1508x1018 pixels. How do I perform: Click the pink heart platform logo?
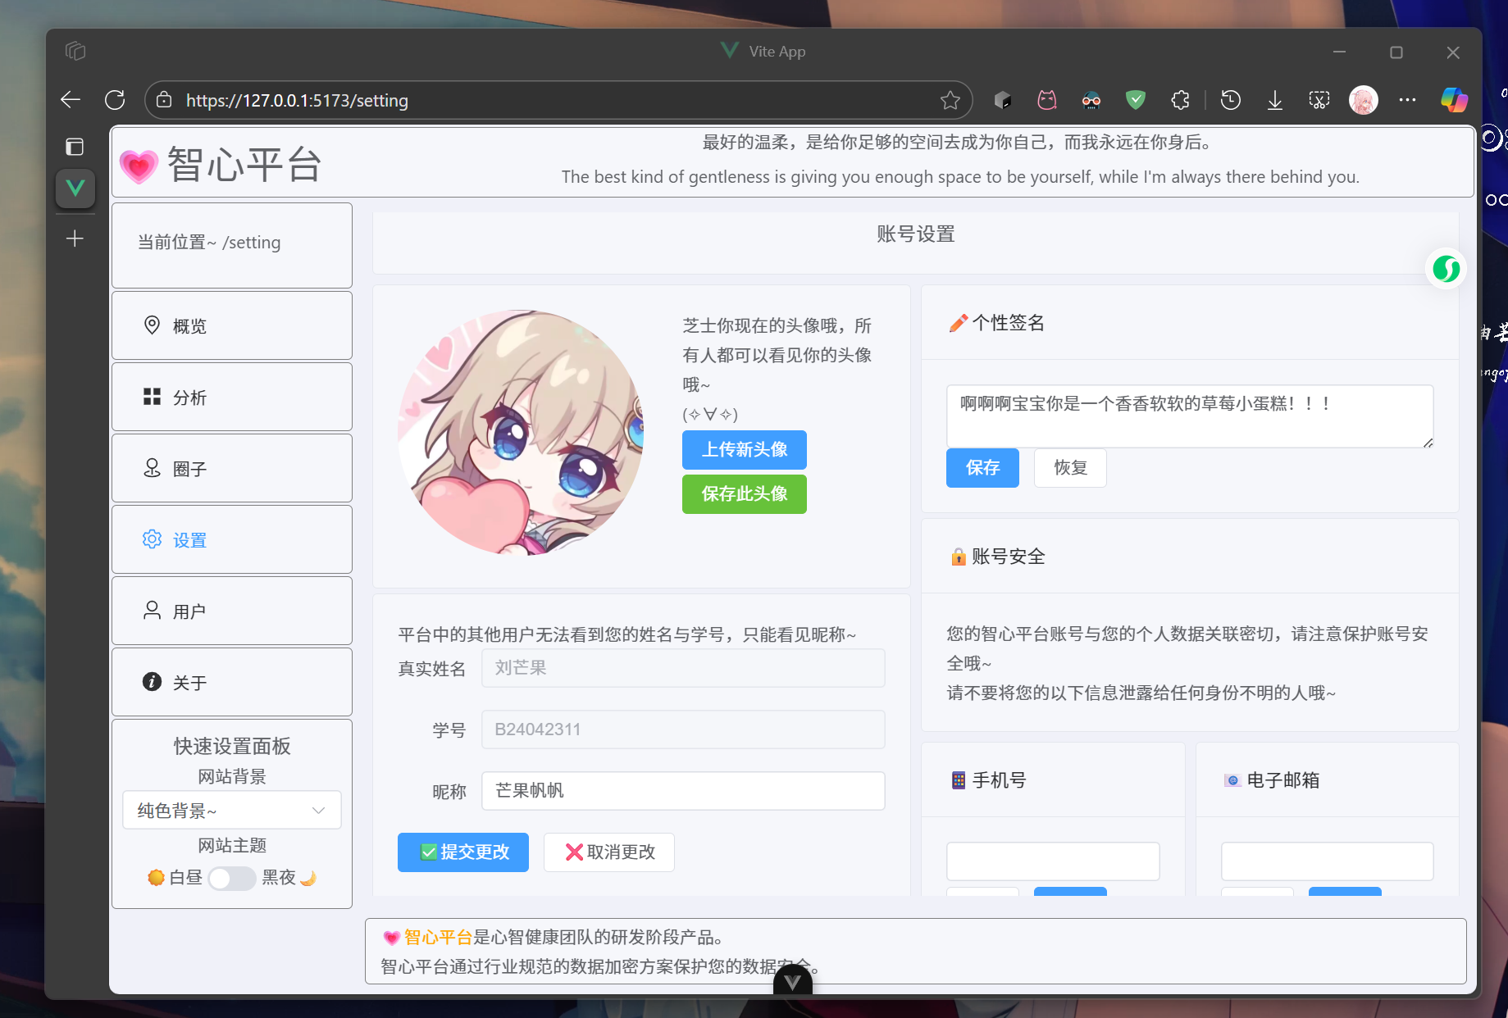click(139, 166)
